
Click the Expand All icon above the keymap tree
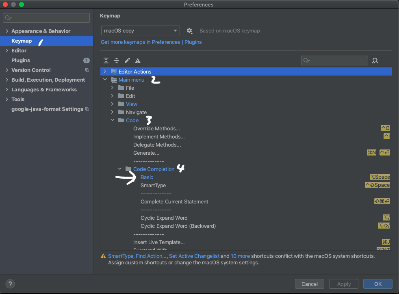(x=106, y=60)
